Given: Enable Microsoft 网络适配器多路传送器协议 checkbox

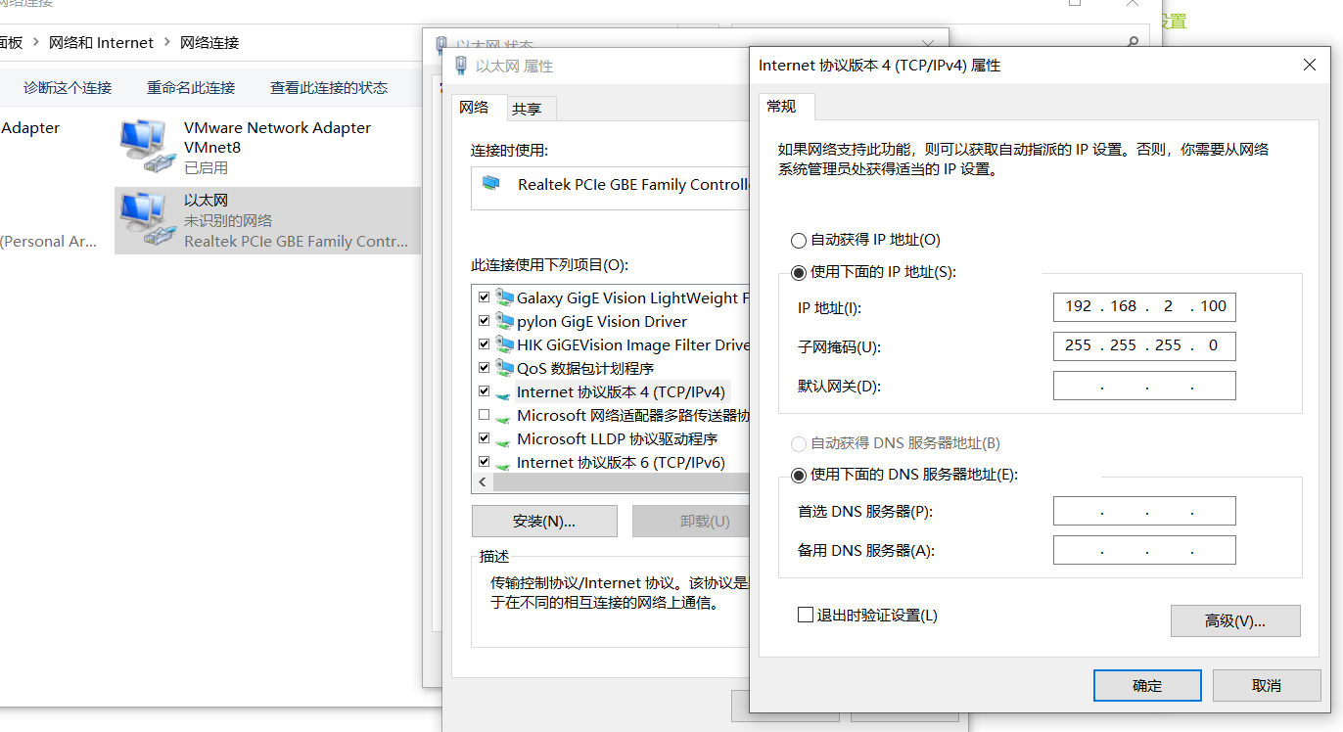Looking at the screenshot, I should pyautogui.click(x=484, y=414).
